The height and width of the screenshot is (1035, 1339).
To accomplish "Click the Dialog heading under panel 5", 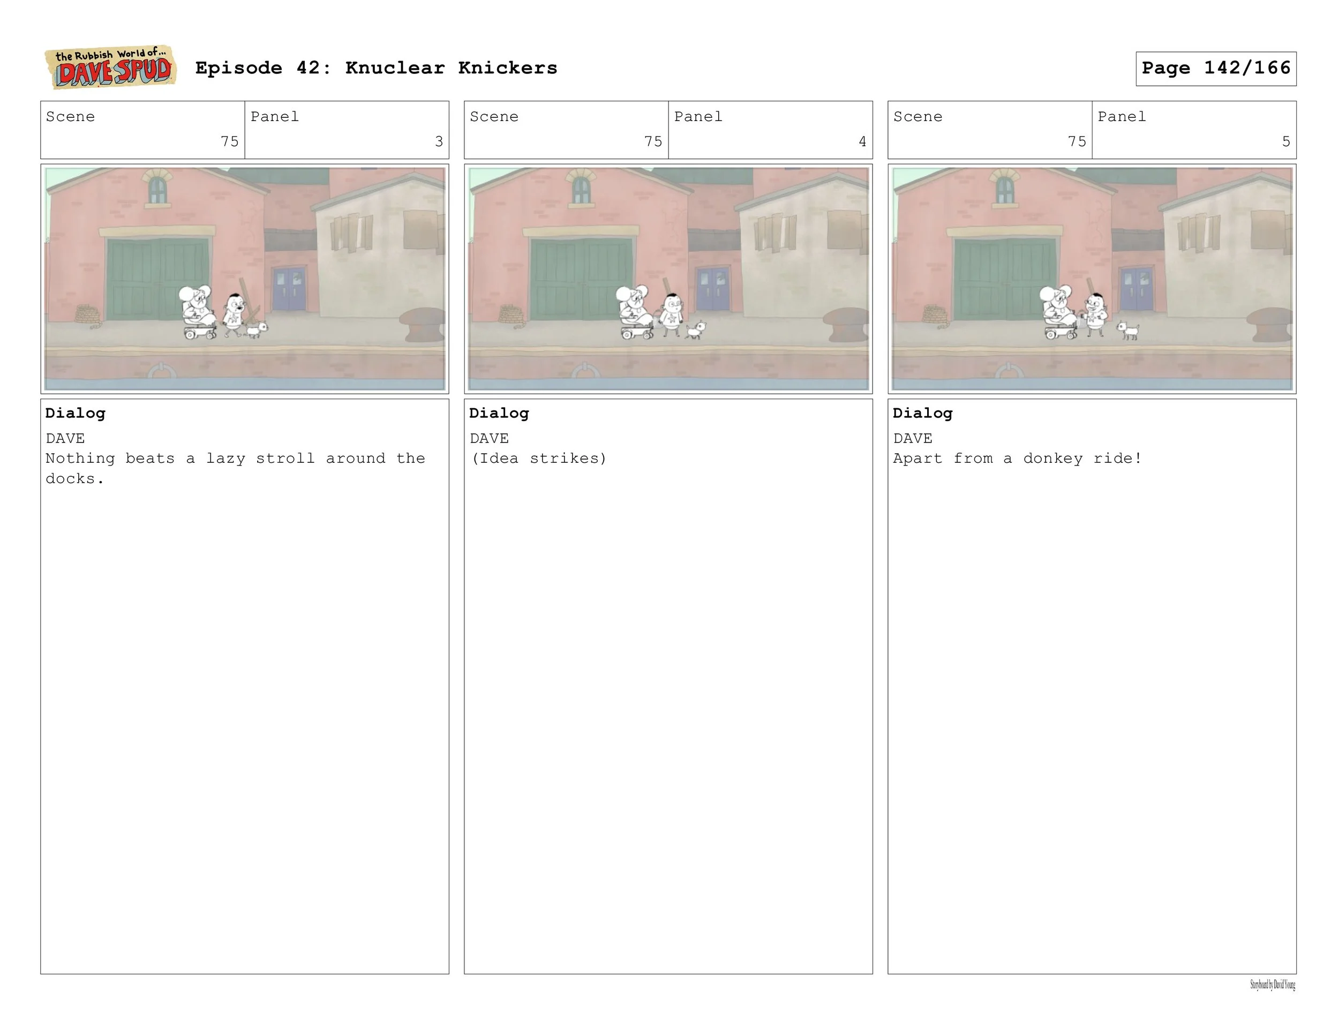I will coord(922,412).
